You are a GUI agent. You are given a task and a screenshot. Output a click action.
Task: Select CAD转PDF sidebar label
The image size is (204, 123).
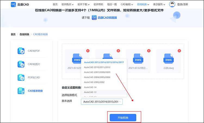point(34,51)
